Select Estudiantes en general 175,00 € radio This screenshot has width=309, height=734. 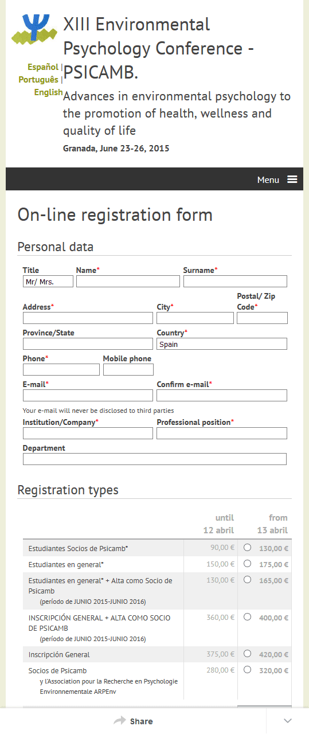pyautogui.click(x=247, y=563)
